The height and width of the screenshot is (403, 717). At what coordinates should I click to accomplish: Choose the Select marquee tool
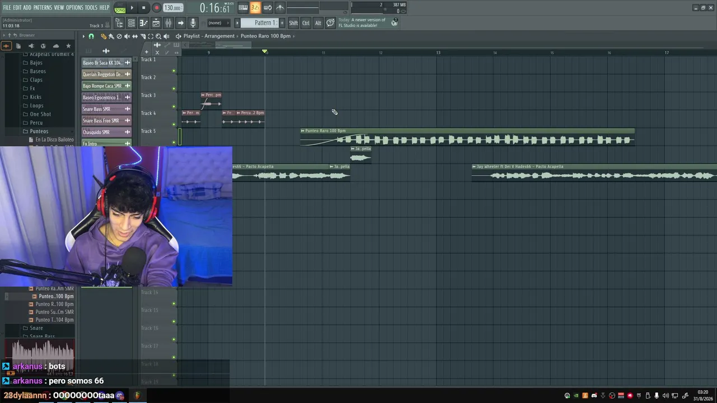[x=151, y=36]
